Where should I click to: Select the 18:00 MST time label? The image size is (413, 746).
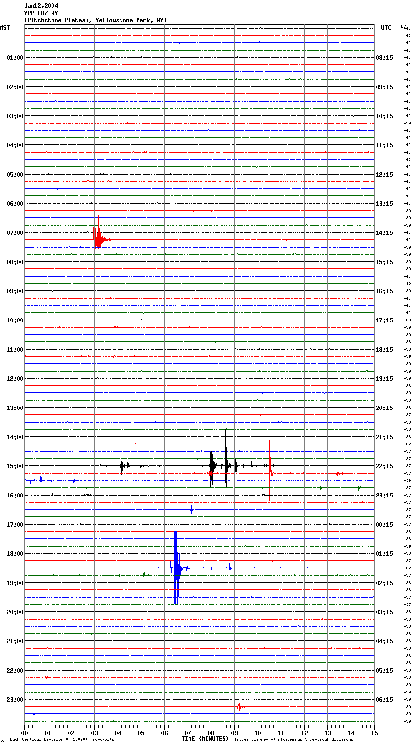tap(15, 554)
